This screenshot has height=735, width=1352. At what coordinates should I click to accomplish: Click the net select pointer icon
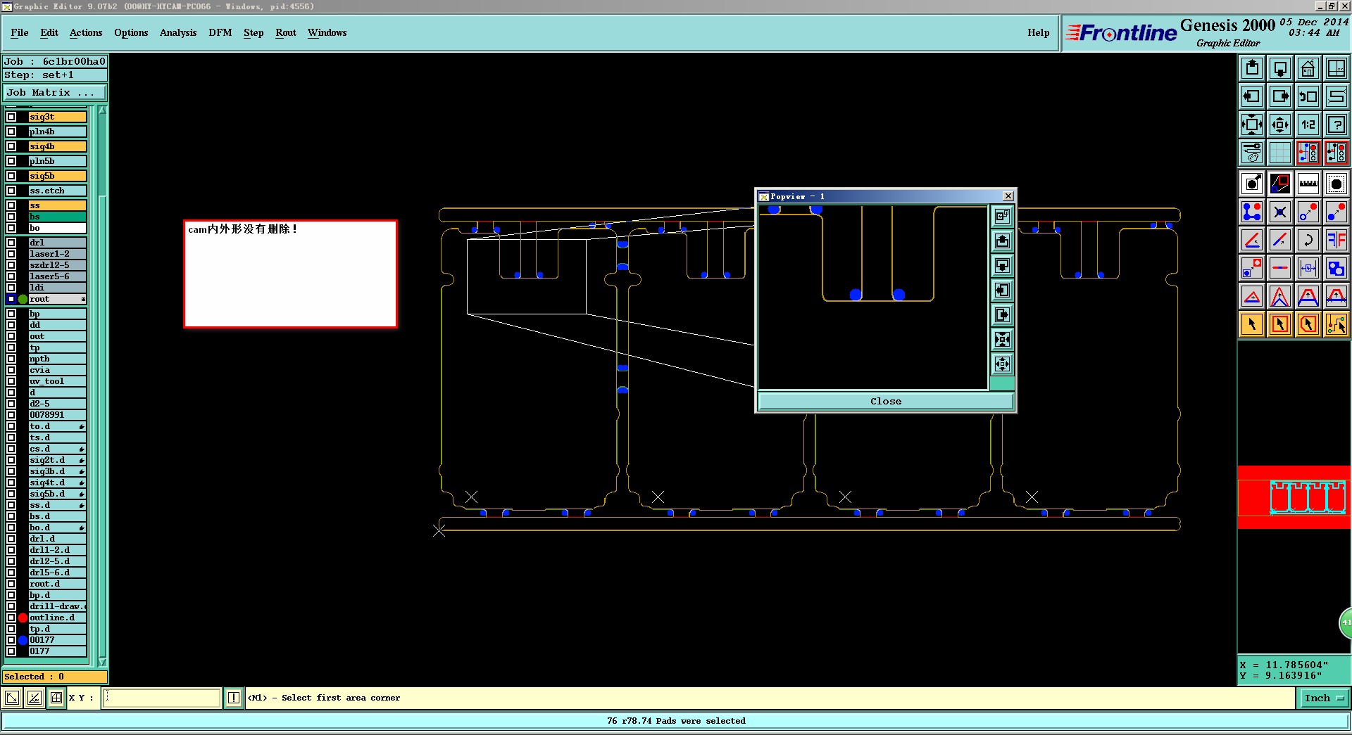(x=1337, y=324)
